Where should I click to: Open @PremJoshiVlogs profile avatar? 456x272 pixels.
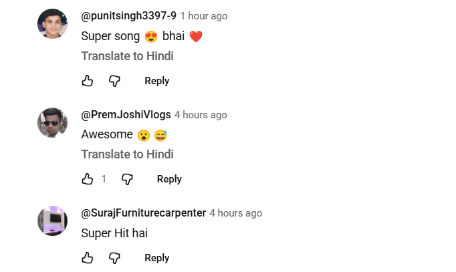(x=52, y=123)
